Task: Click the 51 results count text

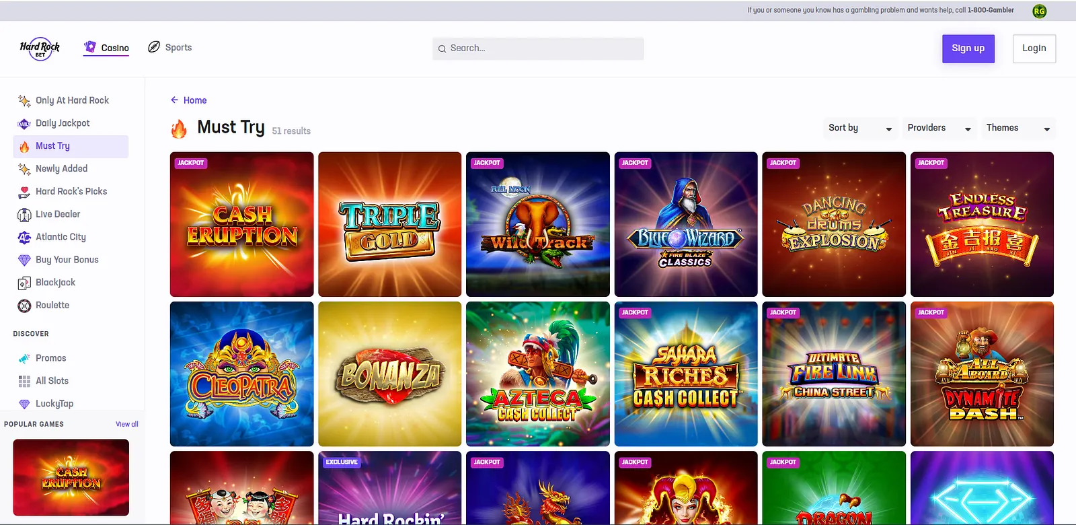Action: 291,131
